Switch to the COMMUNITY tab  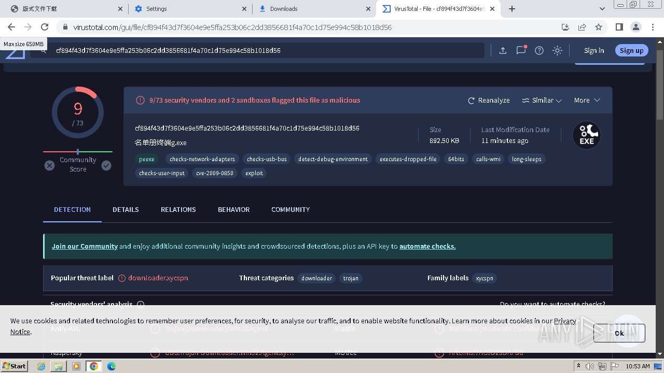tap(290, 209)
